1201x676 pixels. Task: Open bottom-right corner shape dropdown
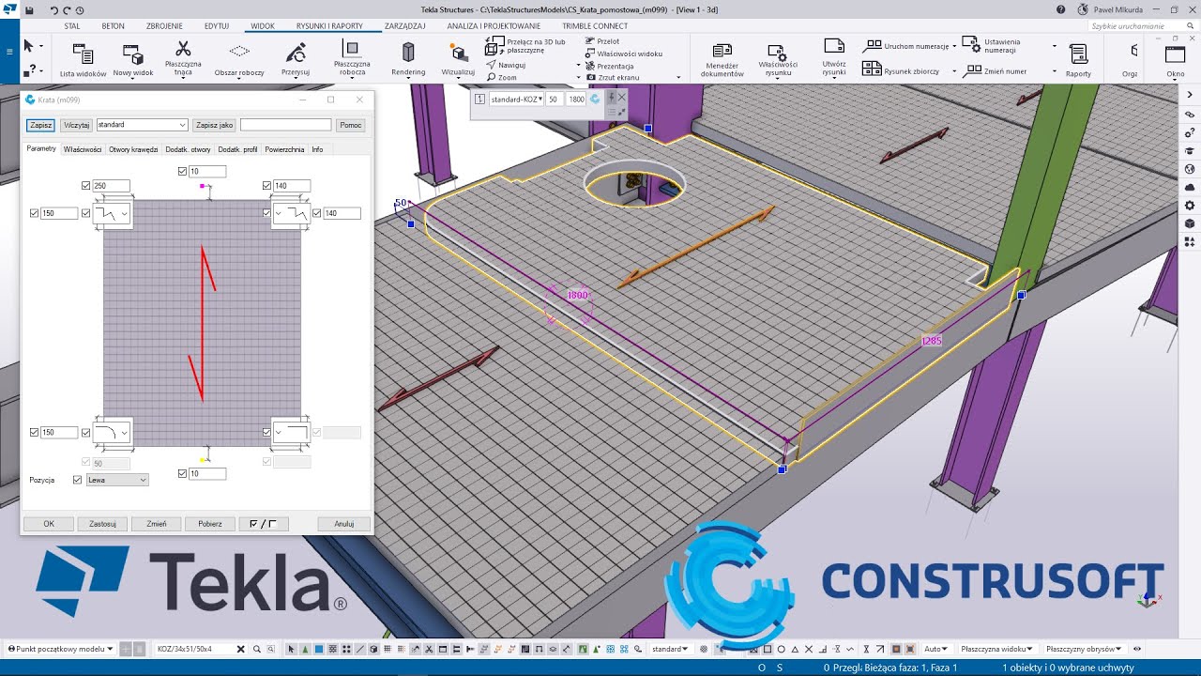290,432
